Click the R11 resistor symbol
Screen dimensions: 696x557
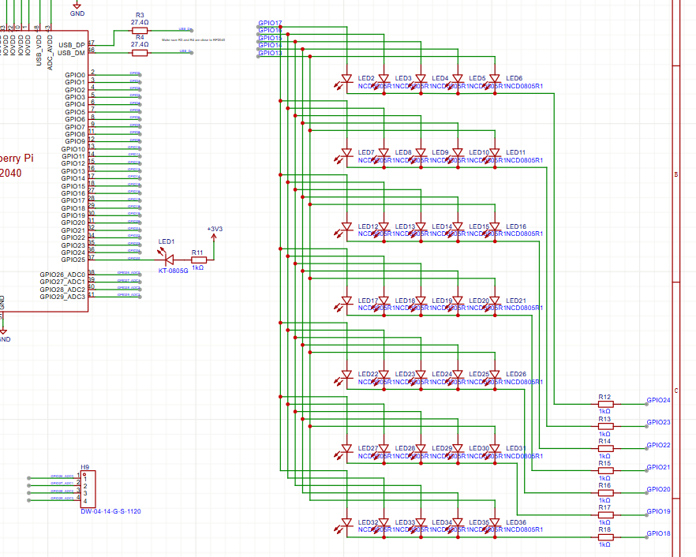[x=198, y=259]
